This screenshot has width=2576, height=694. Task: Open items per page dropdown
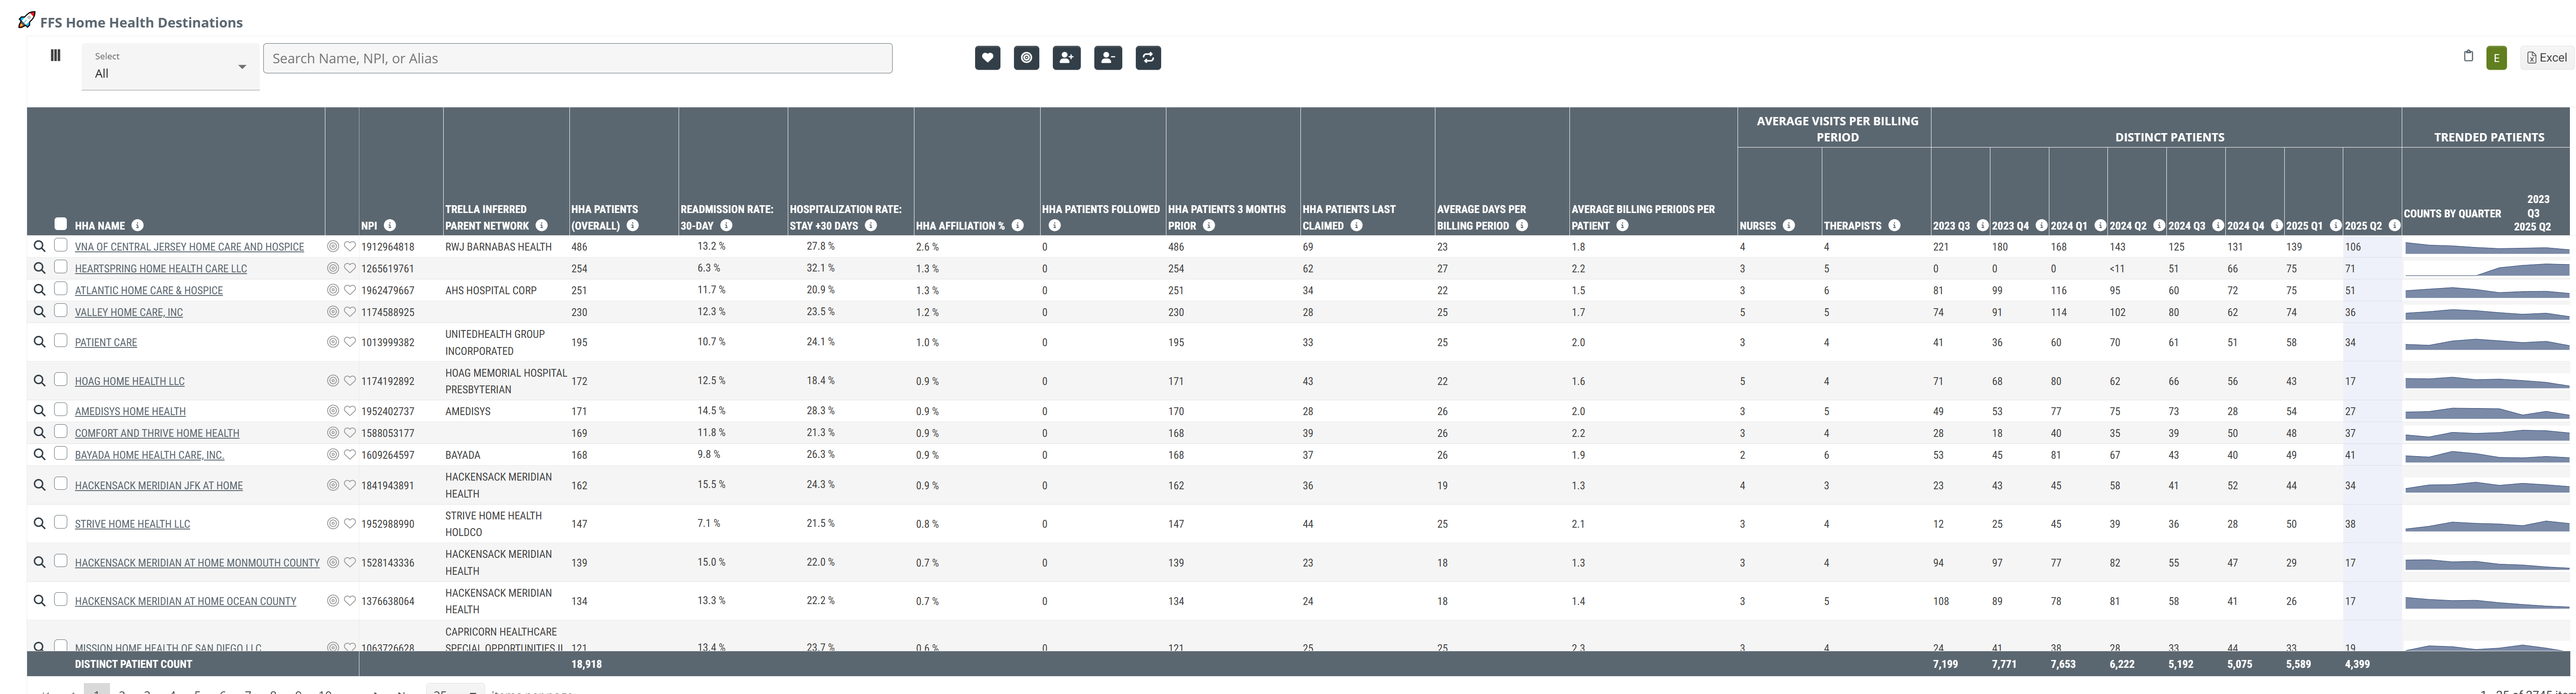[455, 690]
